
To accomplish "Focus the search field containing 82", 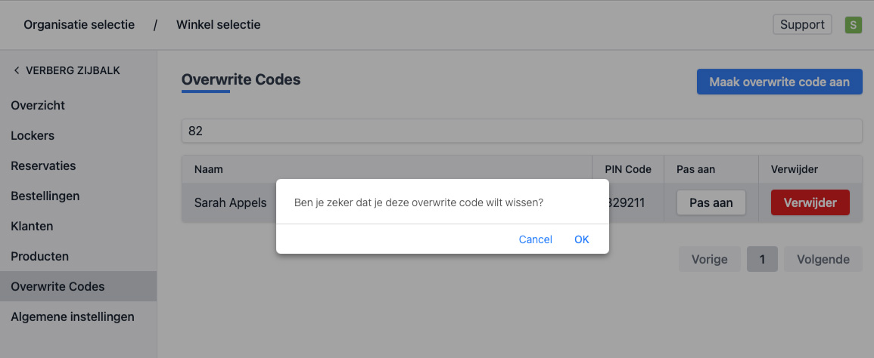I will [521, 131].
